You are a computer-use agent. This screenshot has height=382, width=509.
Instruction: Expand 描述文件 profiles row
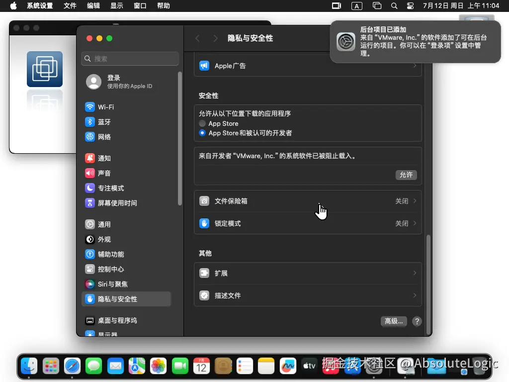pos(308,295)
